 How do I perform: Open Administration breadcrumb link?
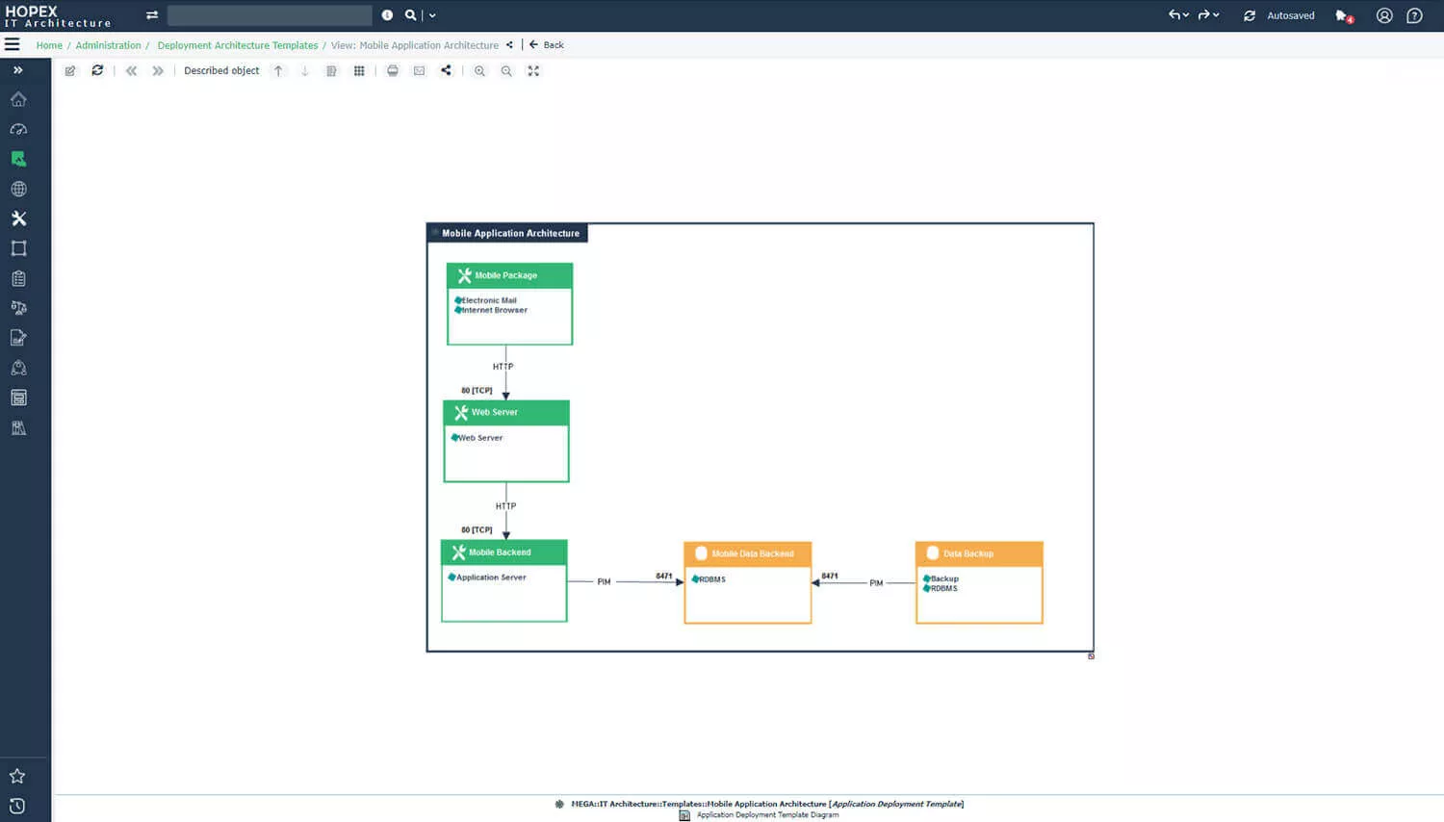point(108,45)
